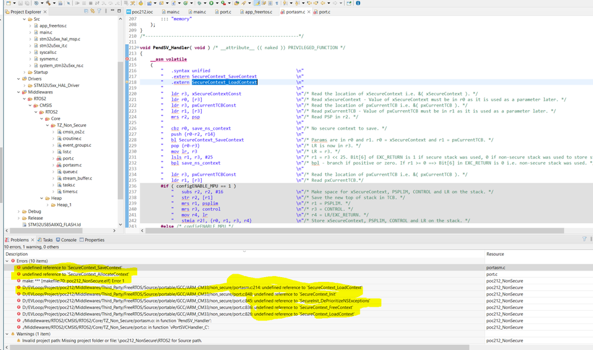
Task: Click the Run with coverage/external tools icon
Action: click(224, 3)
